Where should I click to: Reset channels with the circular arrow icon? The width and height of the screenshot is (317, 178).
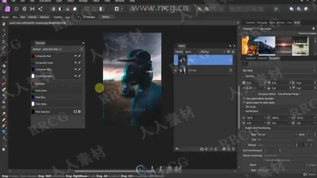pyautogui.click(x=81, y=49)
